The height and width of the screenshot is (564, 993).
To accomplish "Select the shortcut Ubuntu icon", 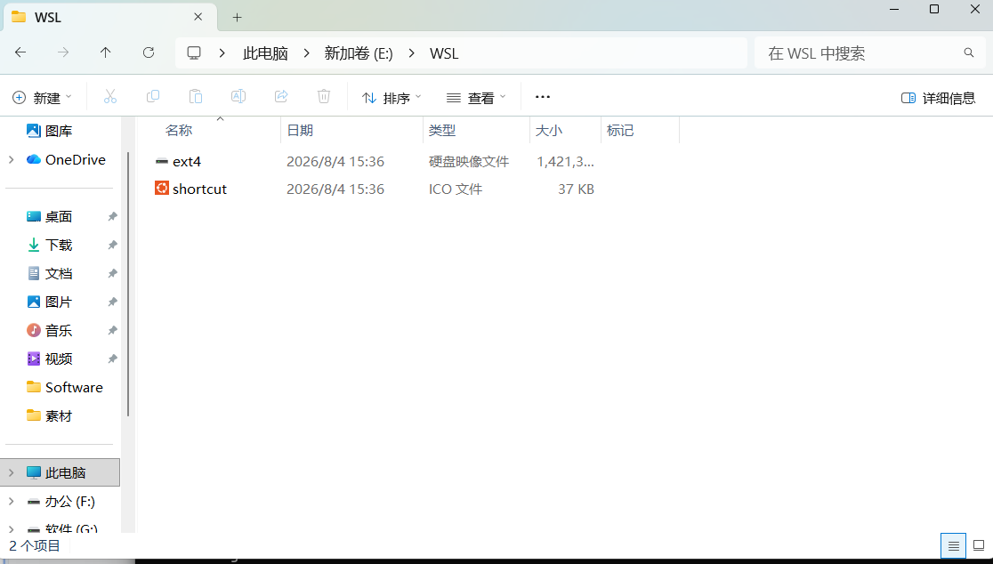I will (x=161, y=188).
